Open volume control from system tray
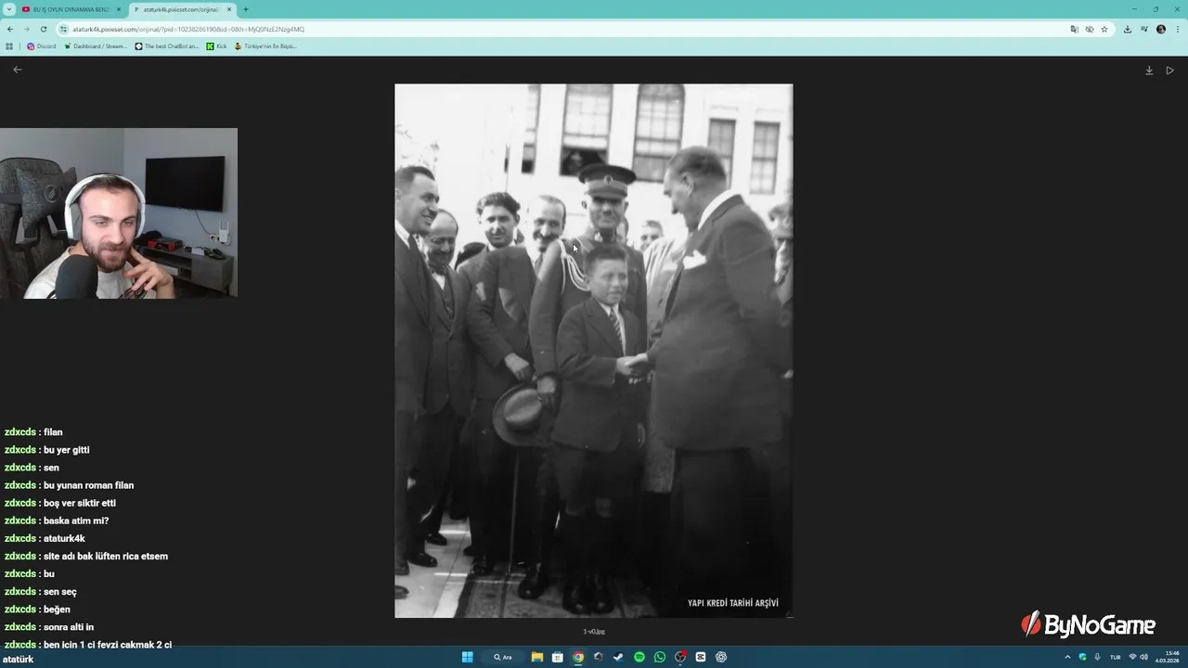 [1143, 657]
